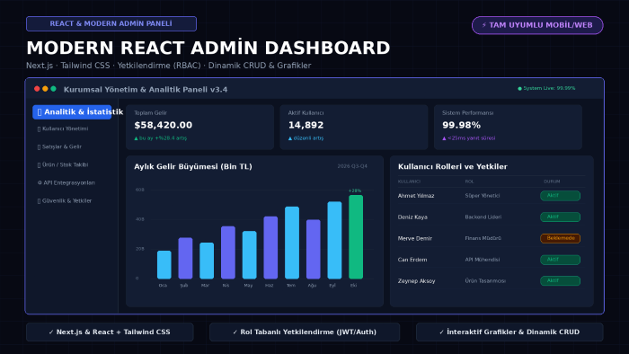Click the Beklemede badge for Merve Demir
The image size is (629, 354).
click(560, 238)
